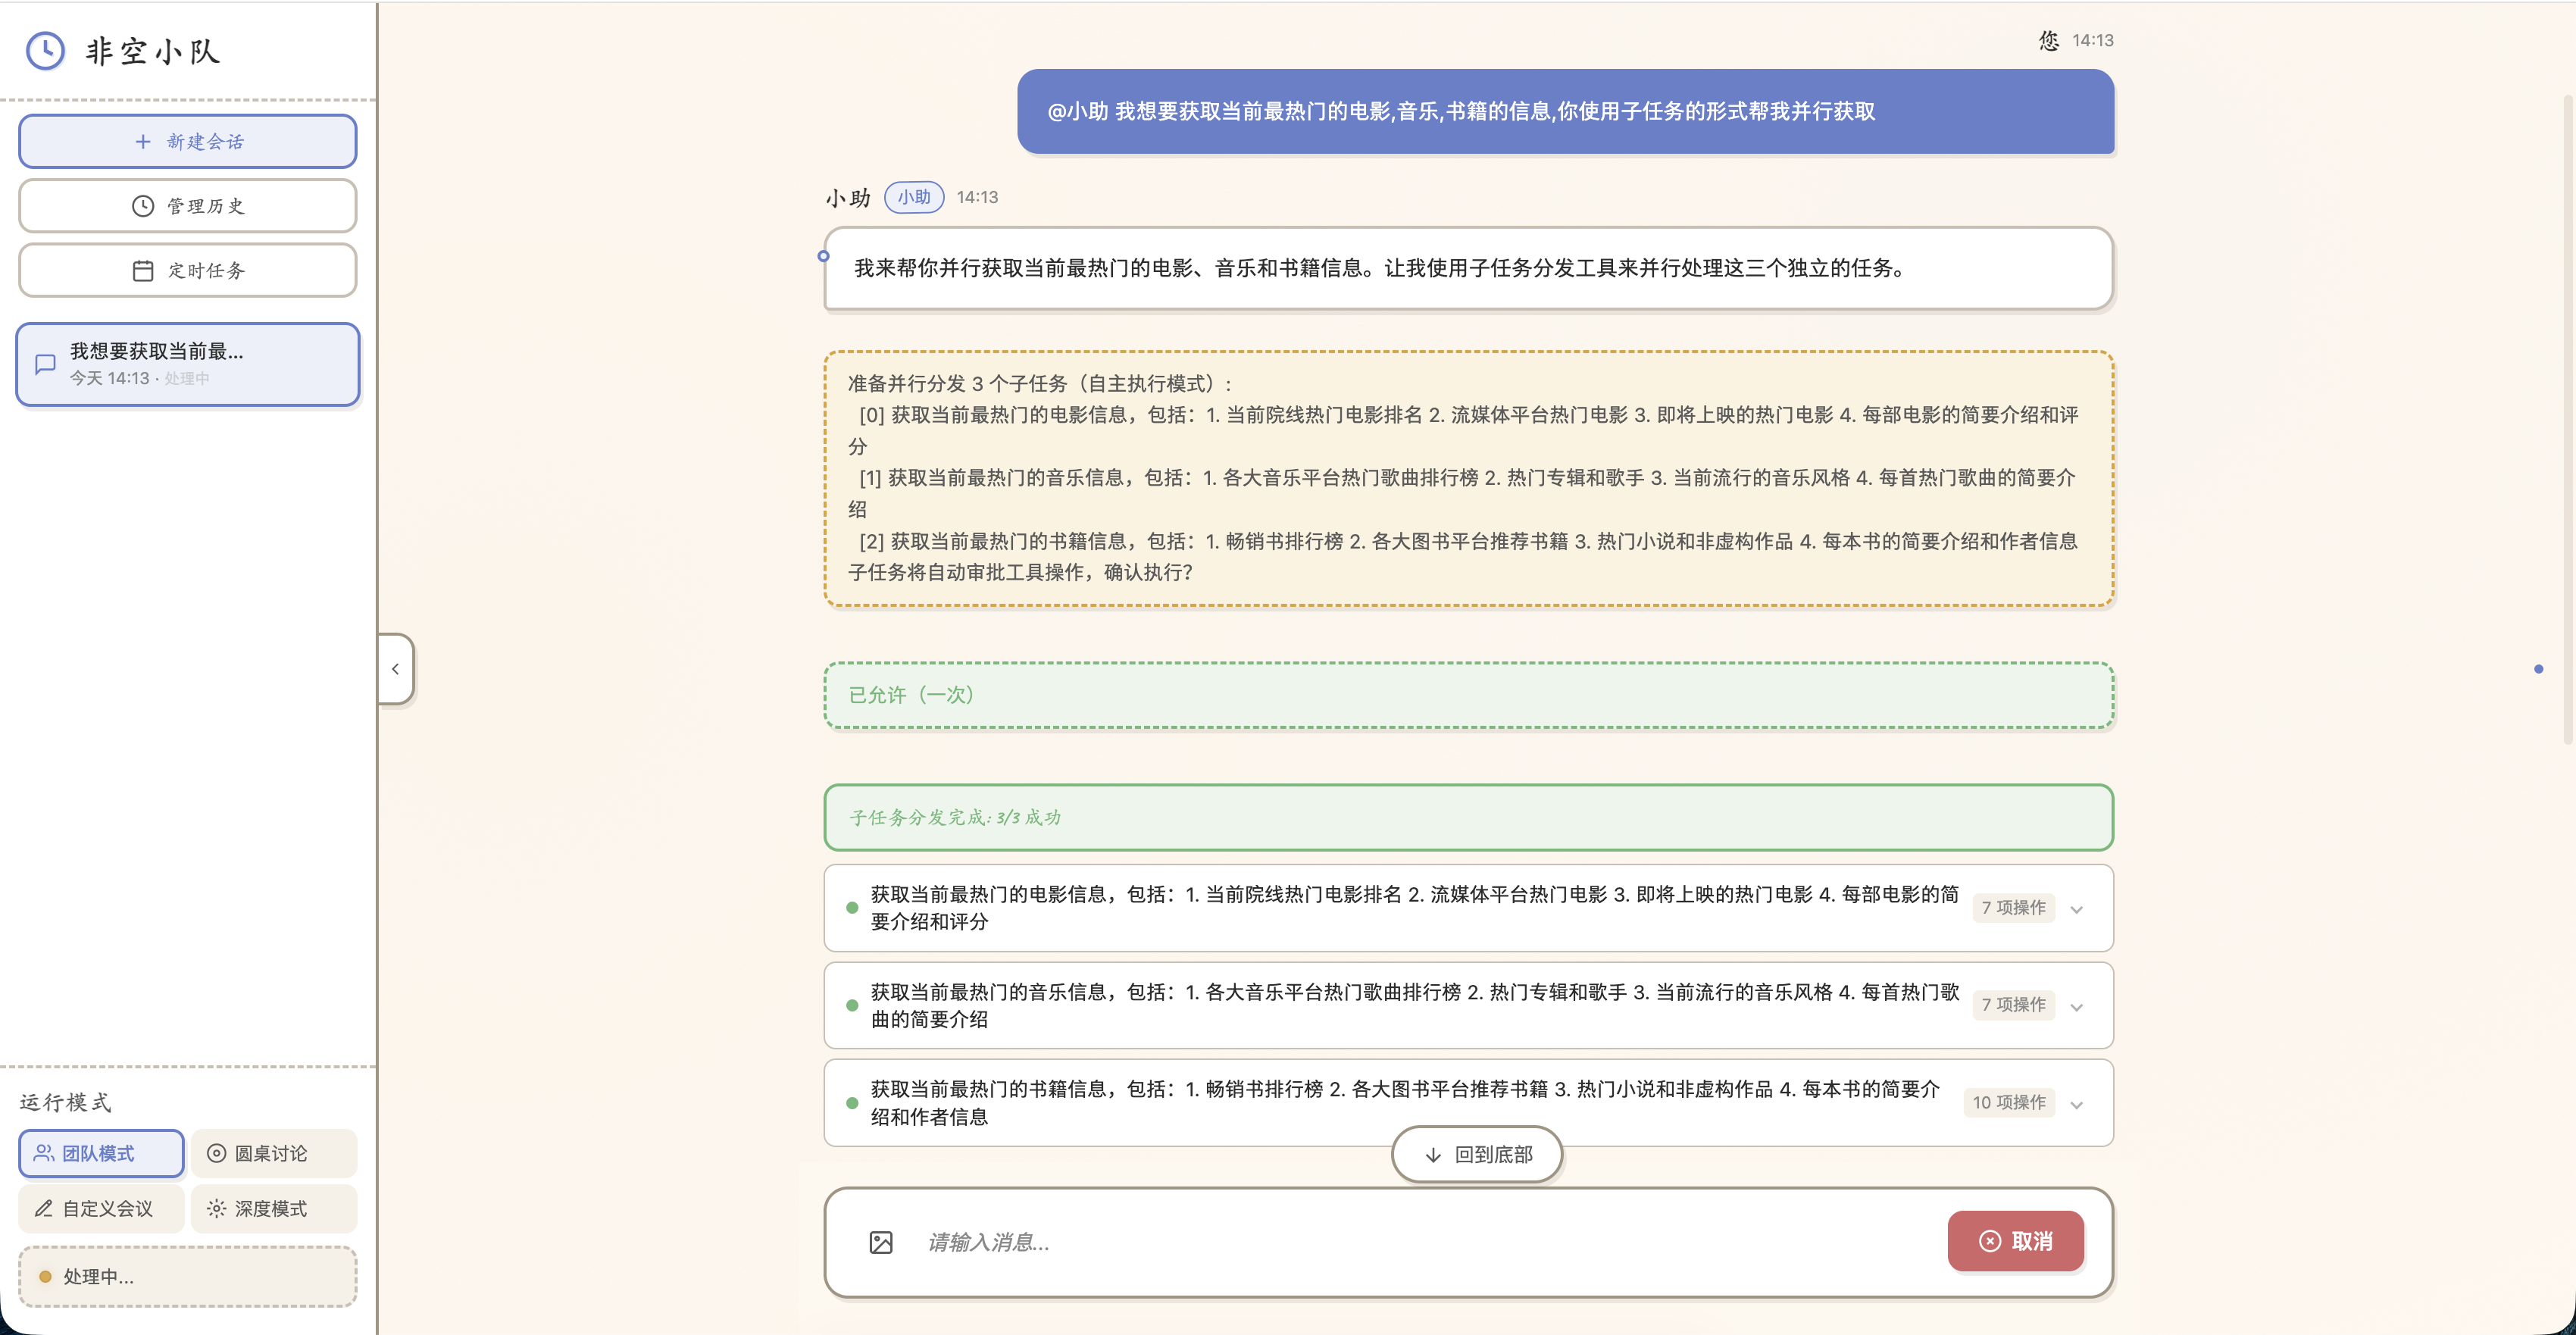This screenshot has height=1335, width=2576.
Task: Select 自定义会议 run mode
Action: [100, 1208]
